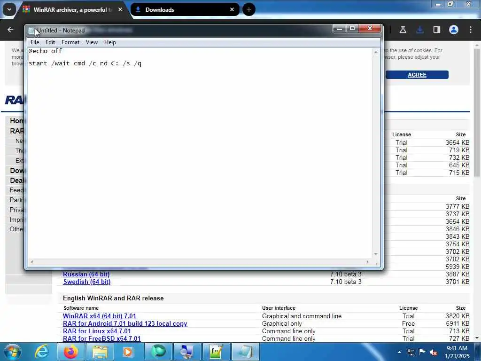
Task: Launch Firefox from the taskbar
Action: coord(71,352)
